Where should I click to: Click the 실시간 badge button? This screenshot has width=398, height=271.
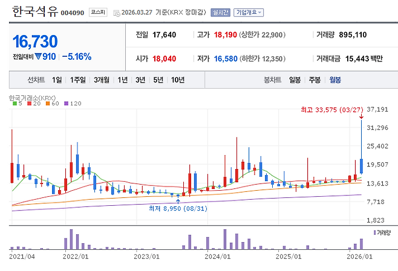tap(220, 11)
